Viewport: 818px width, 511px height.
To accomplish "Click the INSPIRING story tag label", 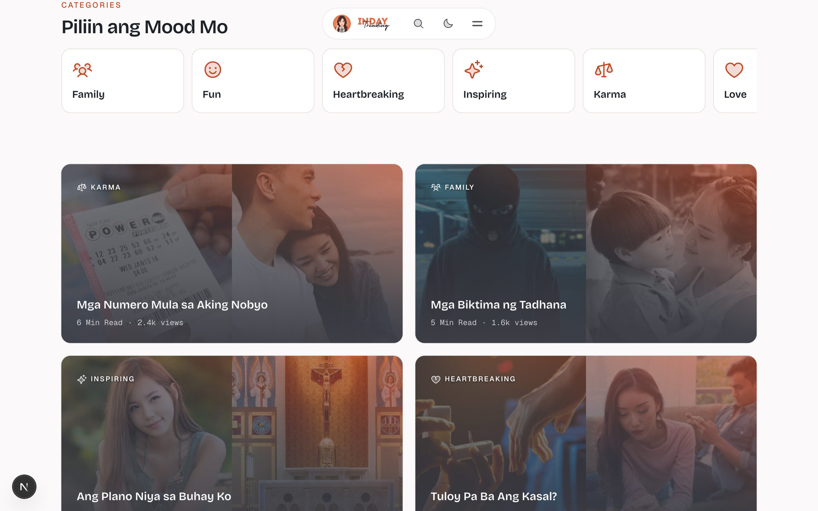I will click(112, 379).
